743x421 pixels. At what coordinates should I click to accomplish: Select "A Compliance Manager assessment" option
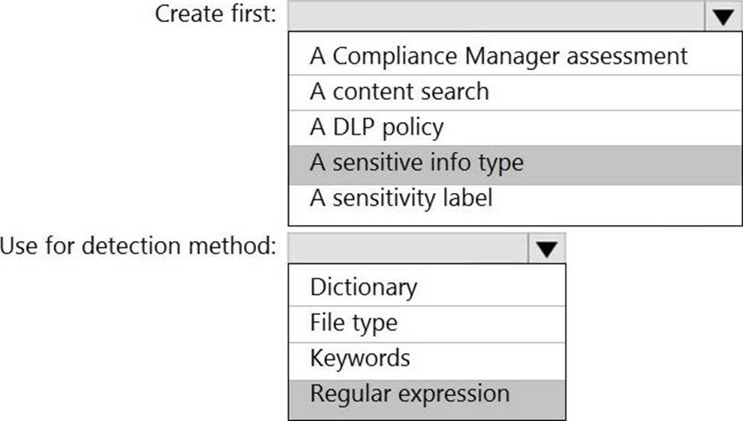pos(498,56)
